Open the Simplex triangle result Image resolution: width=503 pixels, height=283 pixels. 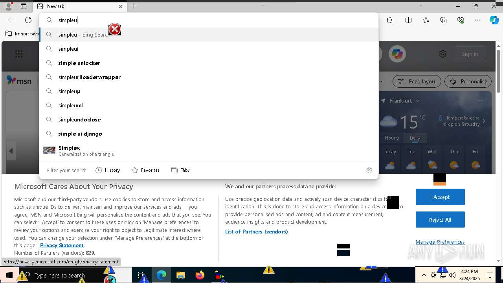coord(209,151)
